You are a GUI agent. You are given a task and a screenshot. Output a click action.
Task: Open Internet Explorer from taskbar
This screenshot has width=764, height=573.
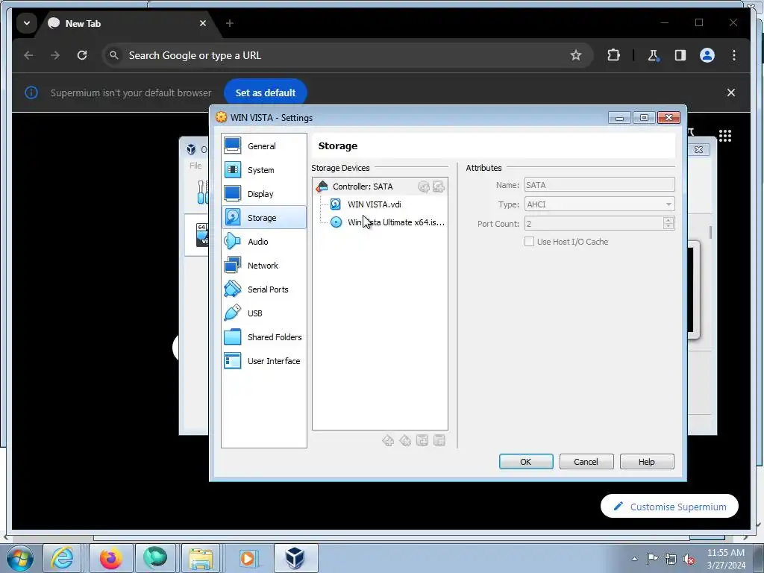point(63,558)
